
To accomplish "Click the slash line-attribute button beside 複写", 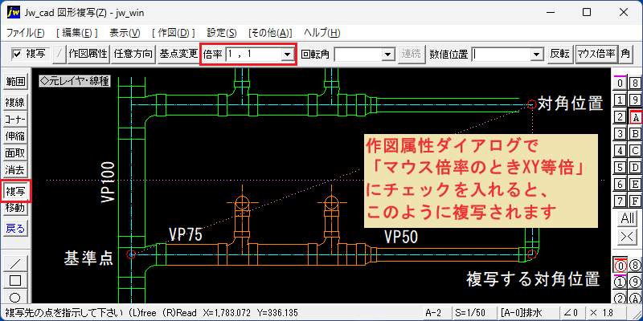I will [60, 54].
